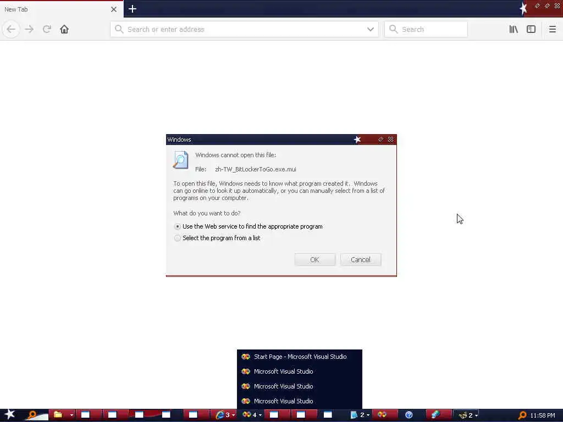This screenshot has width=563, height=422.
Task: Click the 11:58 PM clock
Action: (x=543, y=415)
